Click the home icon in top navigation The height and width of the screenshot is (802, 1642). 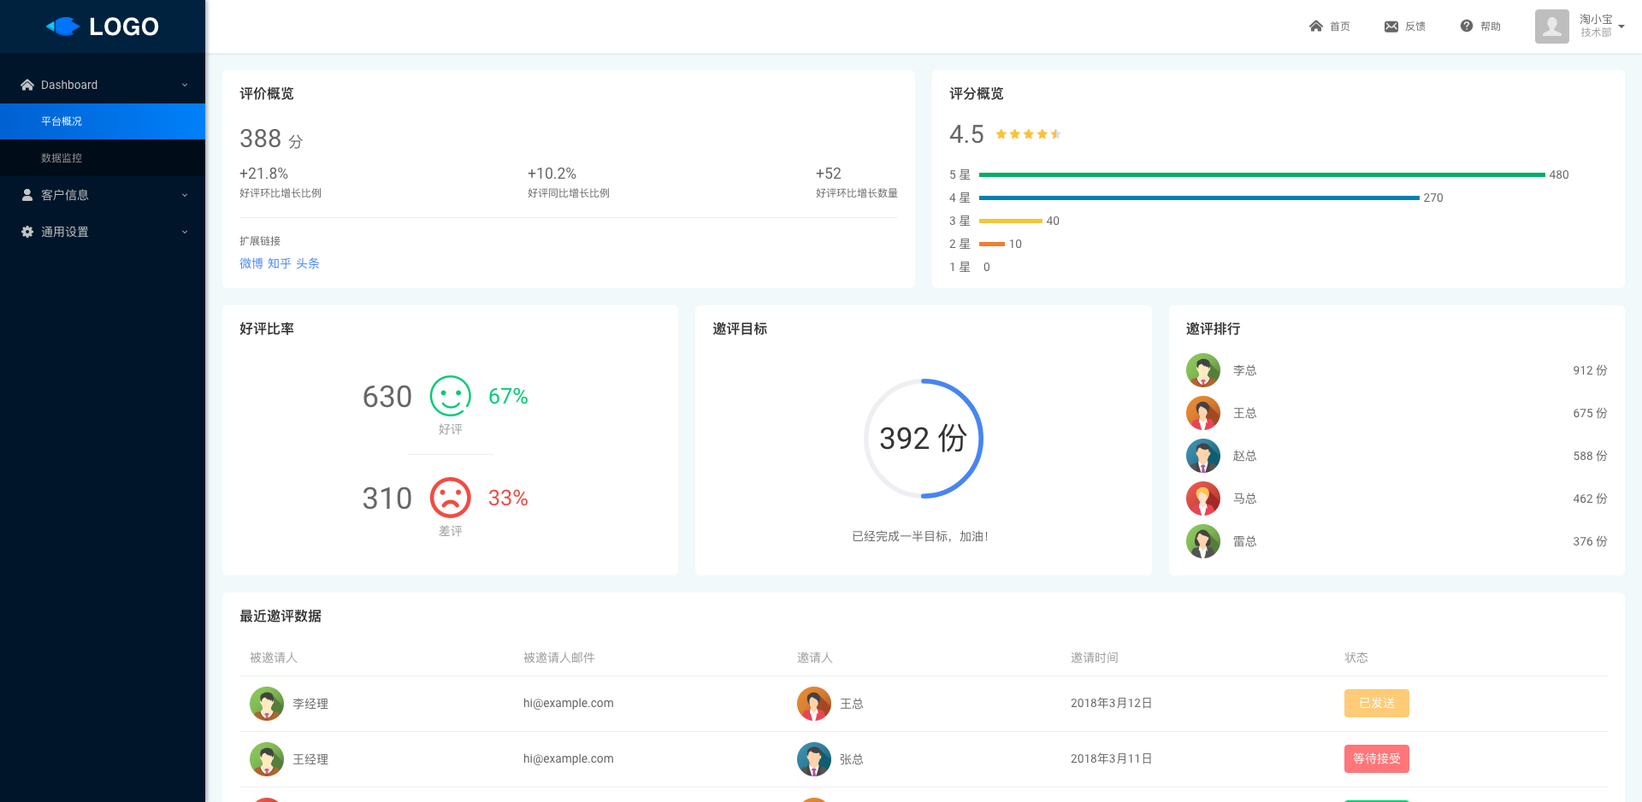(1315, 27)
